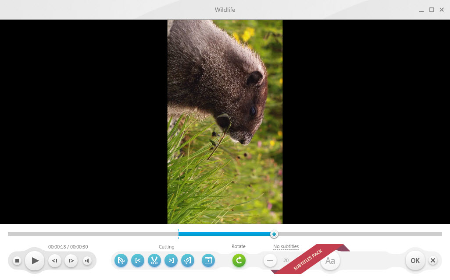Set the selection end marker

[x=171, y=260]
